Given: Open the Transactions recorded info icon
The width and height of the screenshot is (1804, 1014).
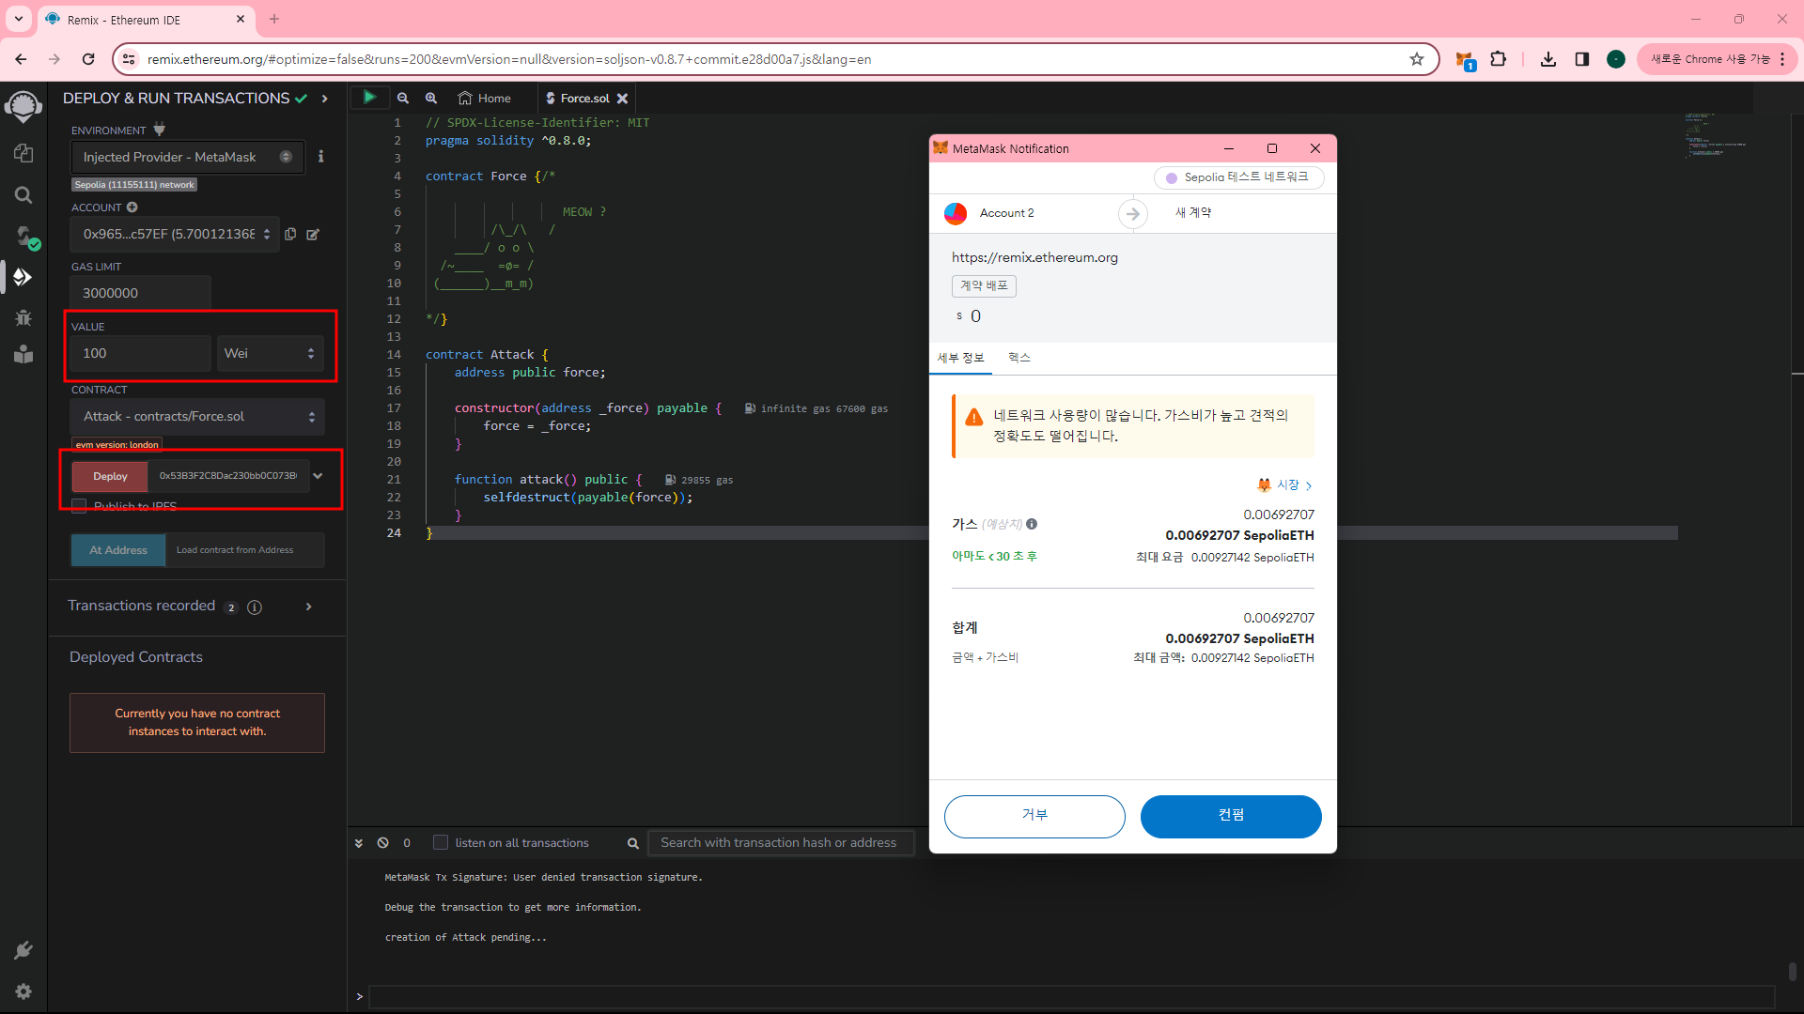Looking at the screenshot, I should [255, 607].
